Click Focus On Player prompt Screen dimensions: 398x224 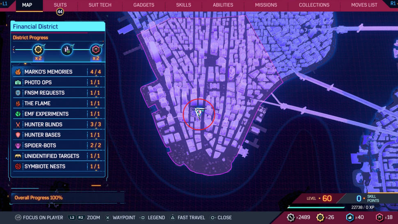click(39, 218)
